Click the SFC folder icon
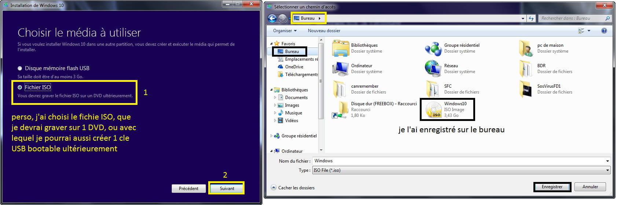The height and width of the screenshot is (205, 617). click(x=433, y=89)
